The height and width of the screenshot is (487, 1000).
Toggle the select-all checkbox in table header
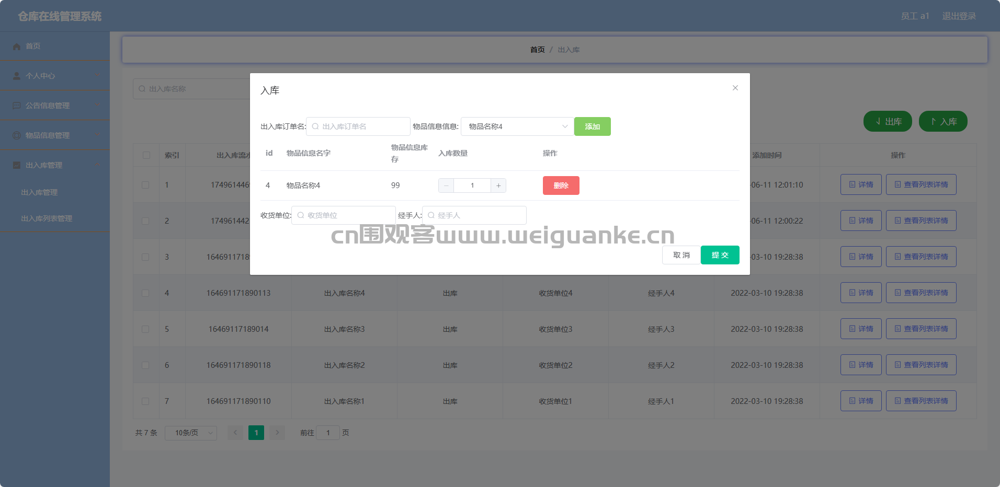click(146, 155)
